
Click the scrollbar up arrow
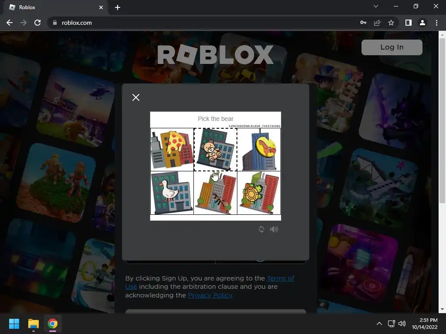pyautogui.click(x=442, y=35)
